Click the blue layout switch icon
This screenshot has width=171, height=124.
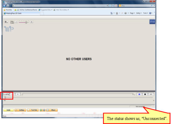pyautogui.click(x=152, y=22)
